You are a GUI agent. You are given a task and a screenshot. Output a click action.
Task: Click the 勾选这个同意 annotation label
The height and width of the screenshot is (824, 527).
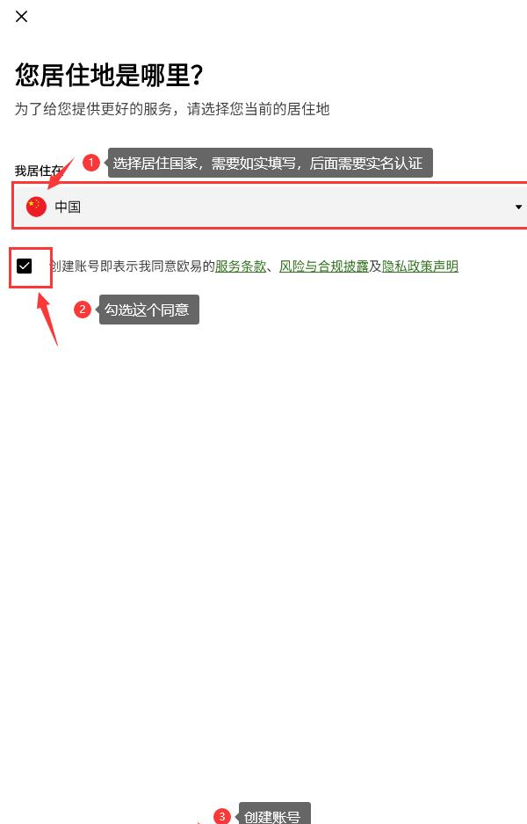click(x=148, y=310)
